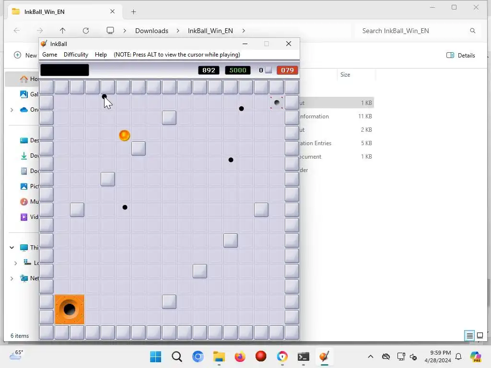
Task: Expand the Network tree node
Action: [12, 278]
